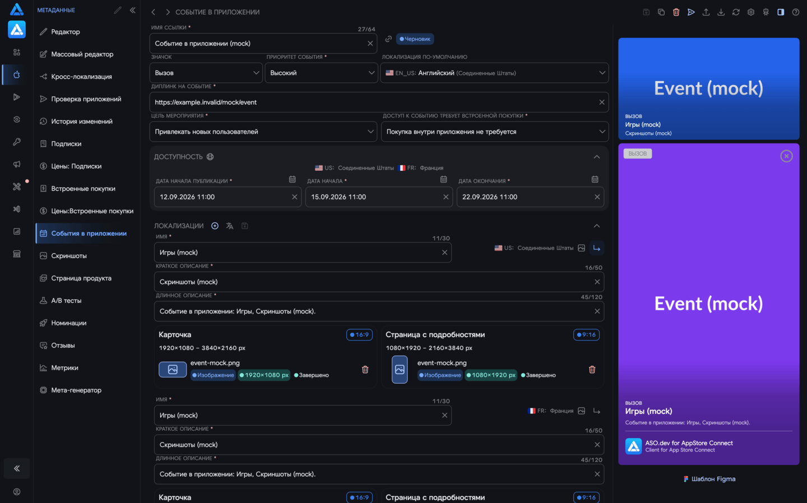
Task: Open the first Карточка image thumbnail
Action: 173,370
